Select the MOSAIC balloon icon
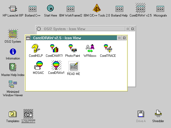Screen dimensions: 171x128 pyautogui.click(x=38, y=65)
